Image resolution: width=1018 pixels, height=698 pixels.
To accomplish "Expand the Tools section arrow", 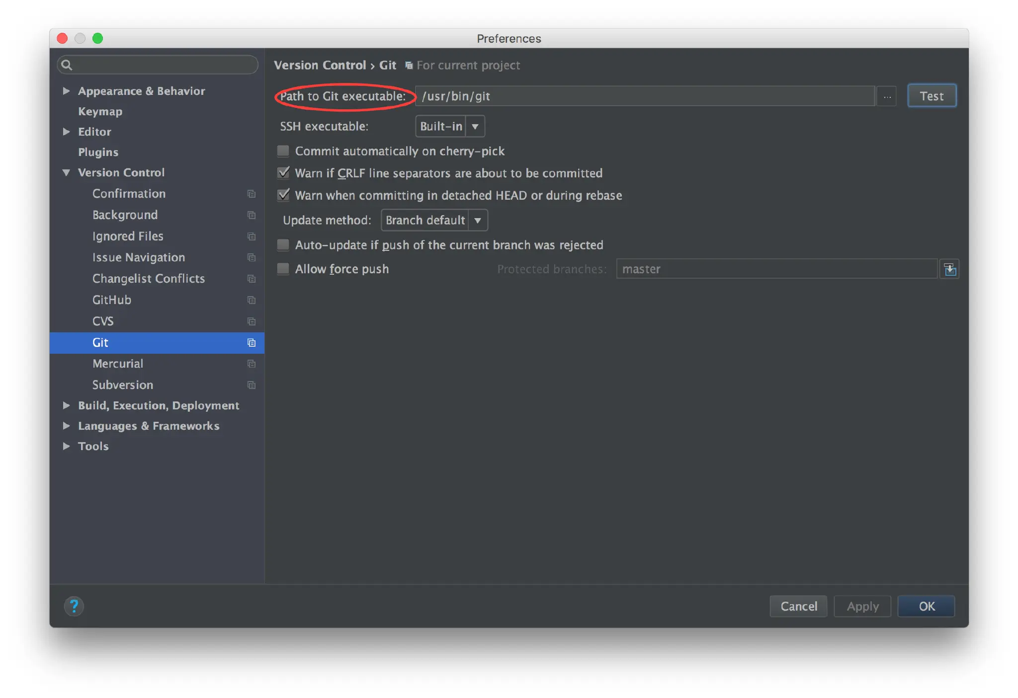I will [66, 446].
